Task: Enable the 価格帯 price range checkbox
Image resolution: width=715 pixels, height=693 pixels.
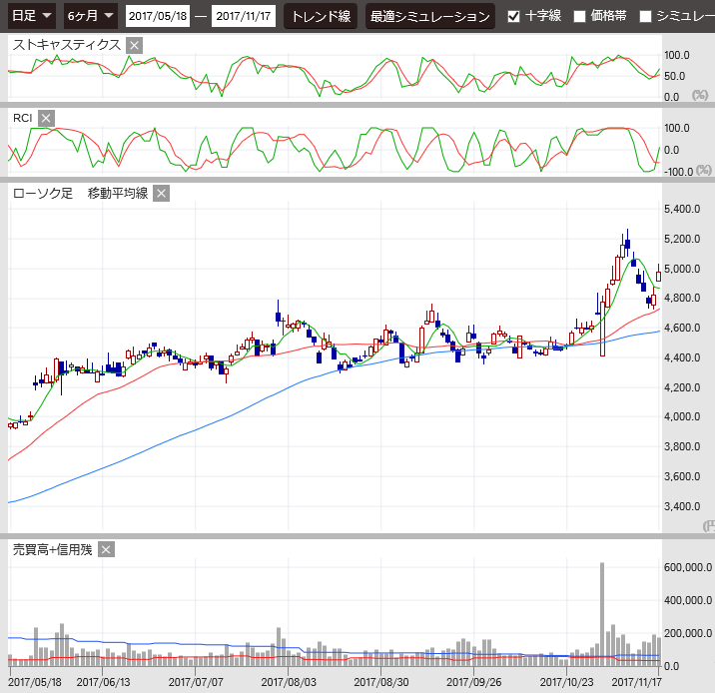Action: [579, 16]
